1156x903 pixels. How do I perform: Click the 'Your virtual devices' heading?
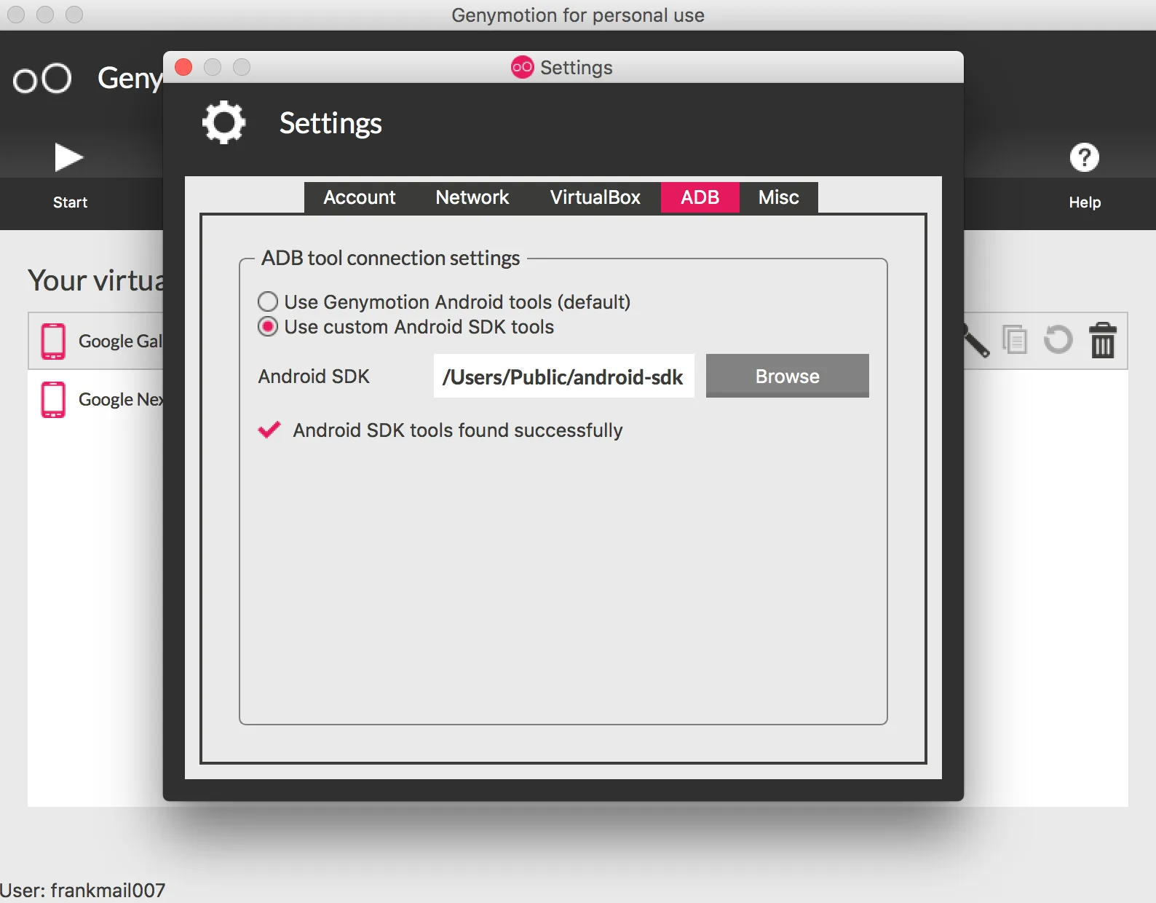point(96,280)
